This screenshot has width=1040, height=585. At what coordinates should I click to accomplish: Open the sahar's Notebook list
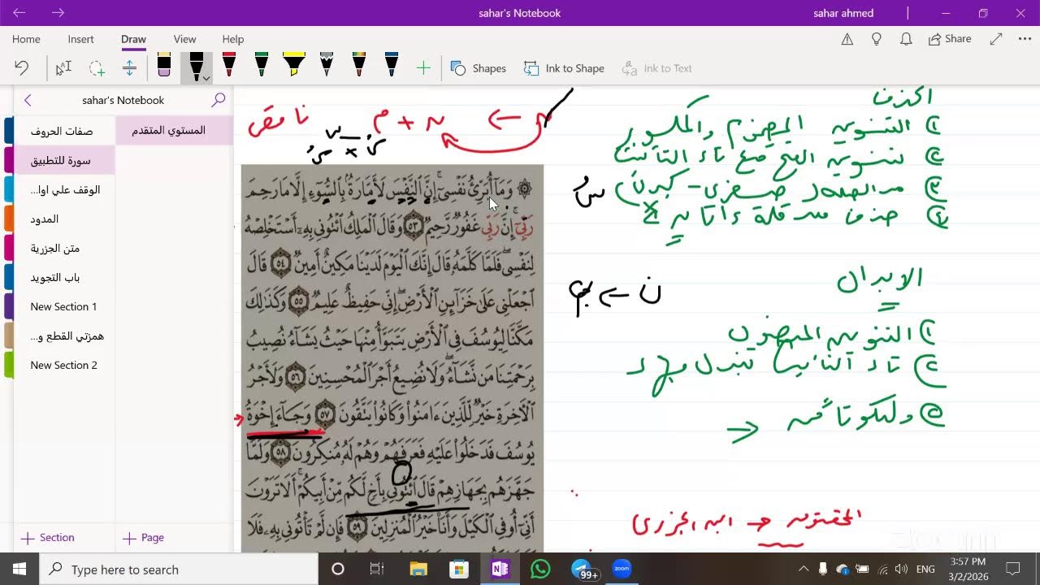pyautogui.click(x=123, y=100)
